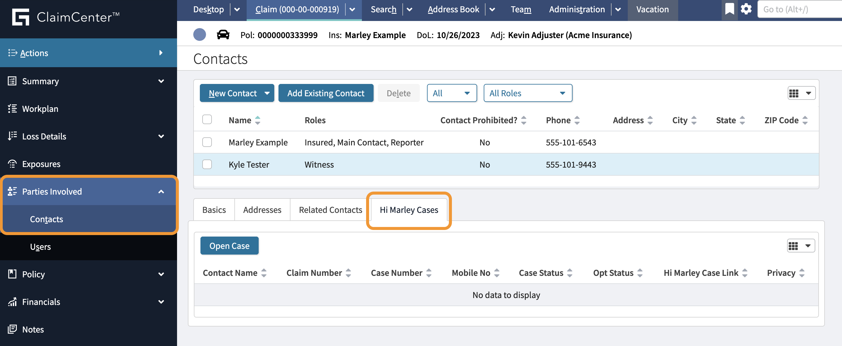The height and width of the screenshot is (346, 842).
Task: Click the vehicle icon in claim header
Action: tap(223, 35)
